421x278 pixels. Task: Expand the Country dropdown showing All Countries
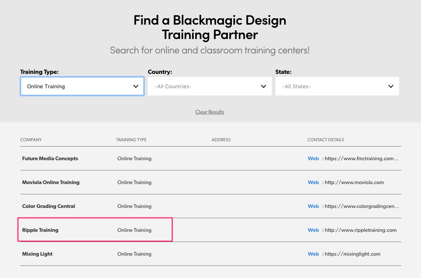210,86
